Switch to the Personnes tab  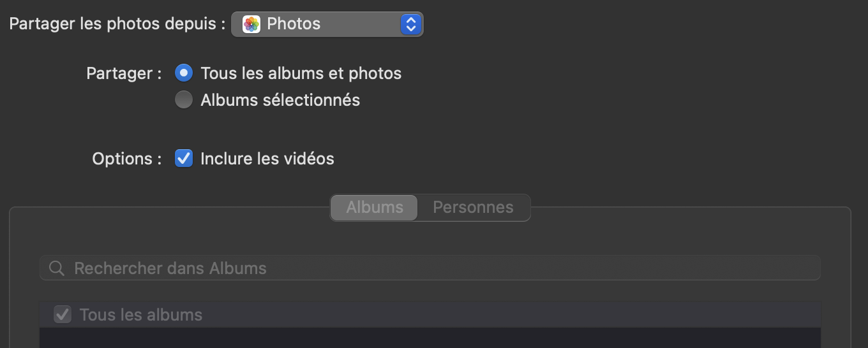473,208
